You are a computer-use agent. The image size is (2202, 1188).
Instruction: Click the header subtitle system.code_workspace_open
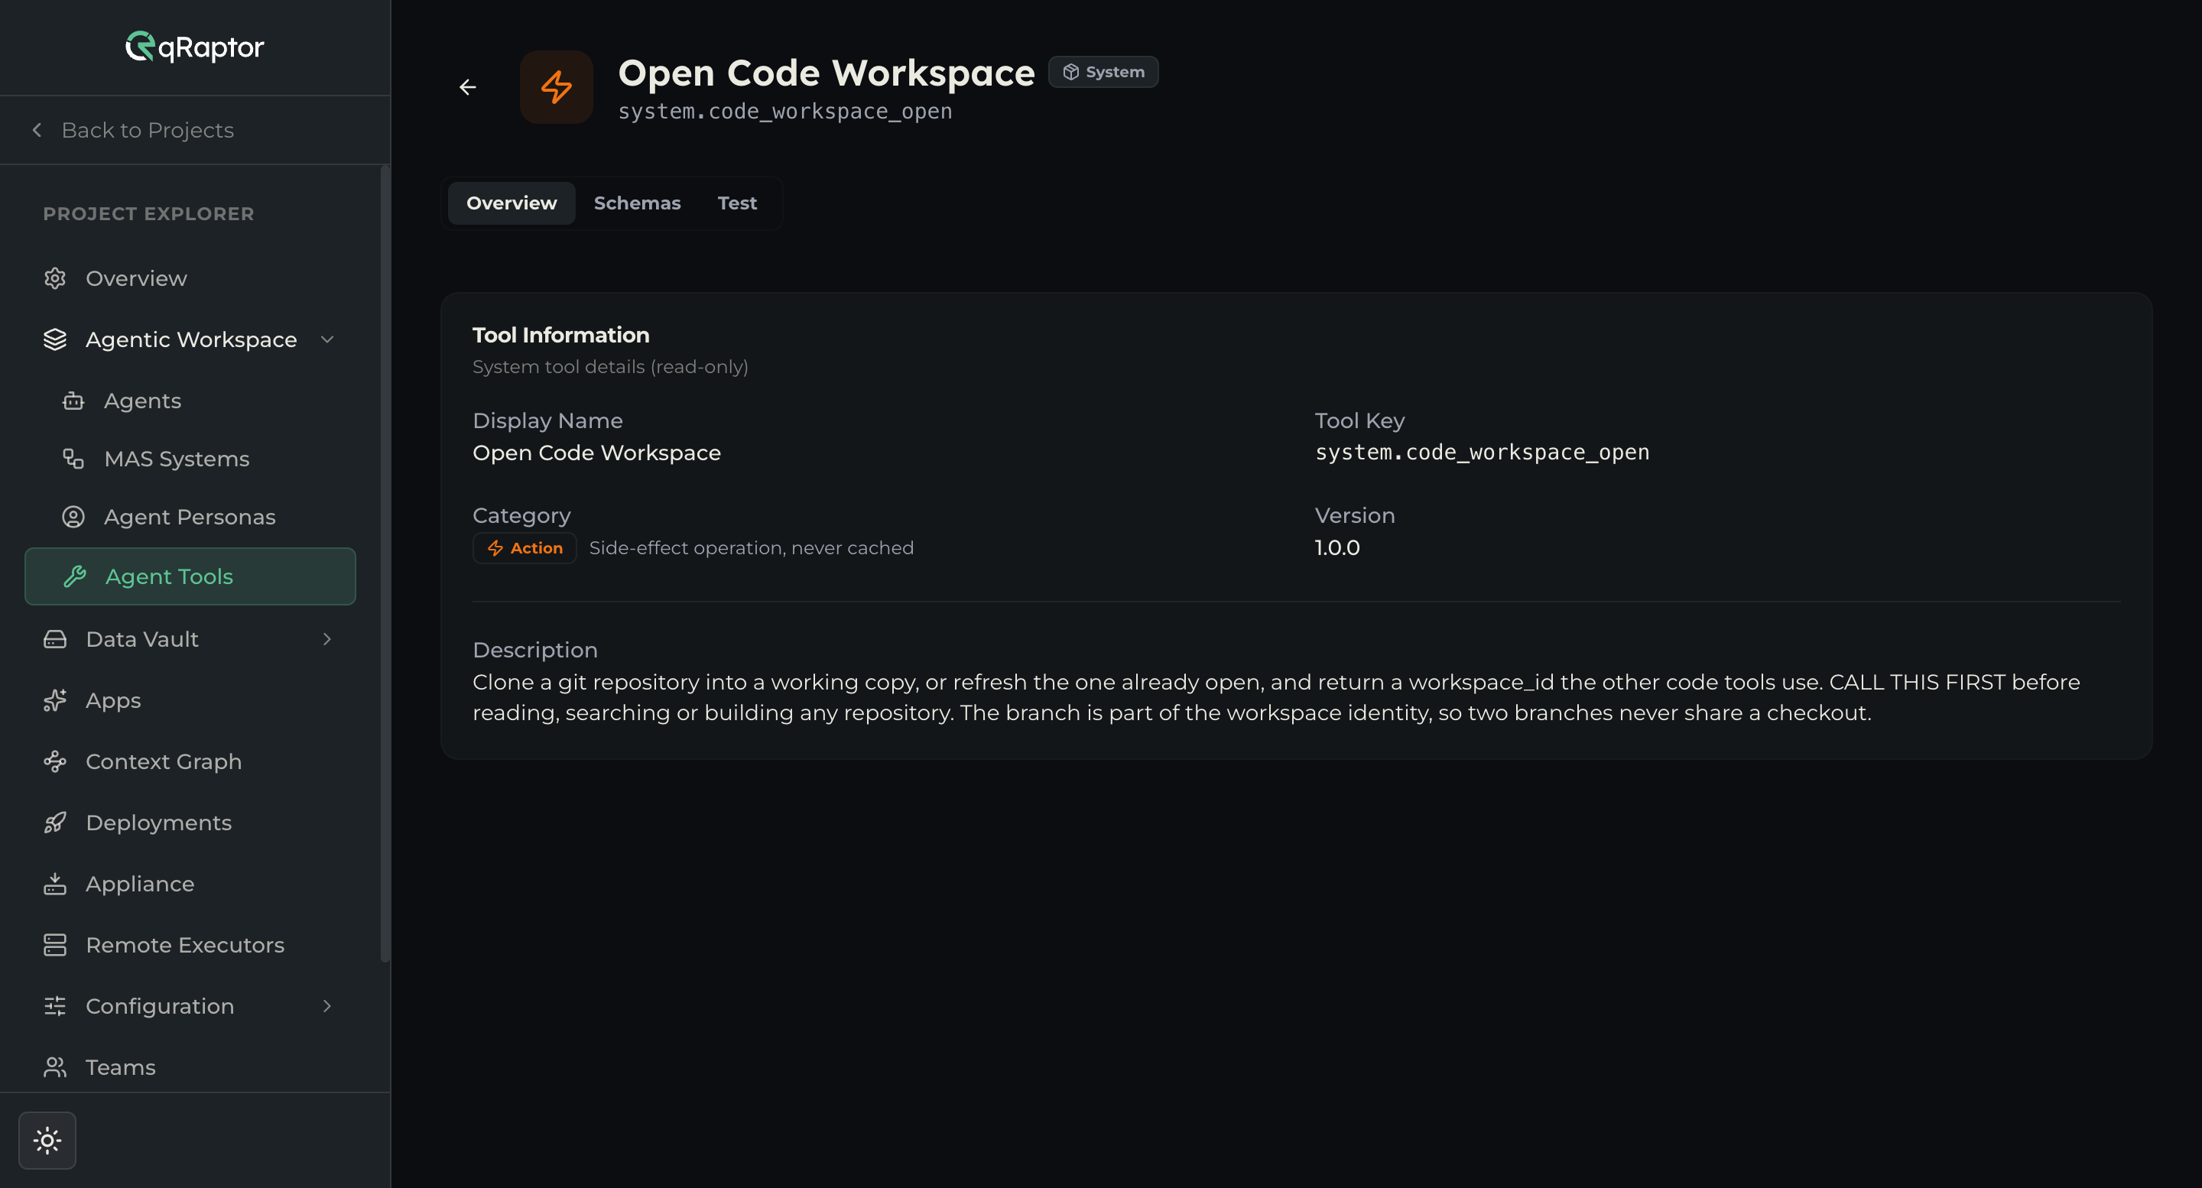(x=784, y=112)
